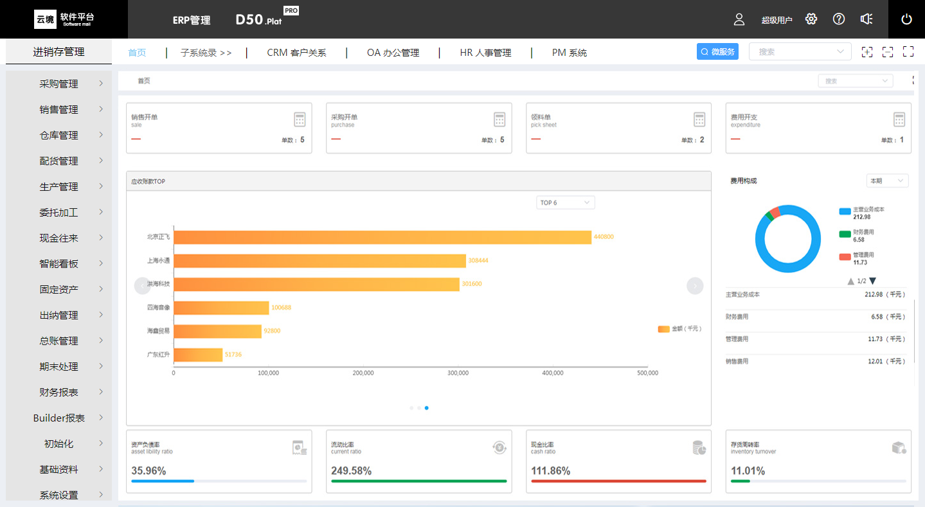
Task: Open the announcements speaker icon
Action: point(867,19)
